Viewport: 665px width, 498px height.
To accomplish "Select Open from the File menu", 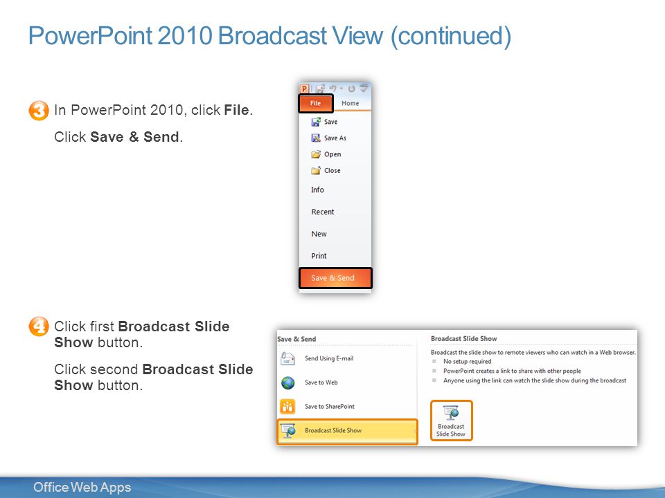I will pos(332,154).
